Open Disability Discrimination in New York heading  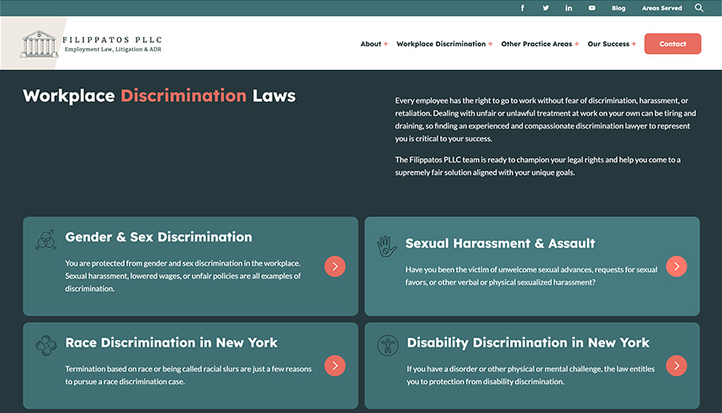[x=528, y=343]
